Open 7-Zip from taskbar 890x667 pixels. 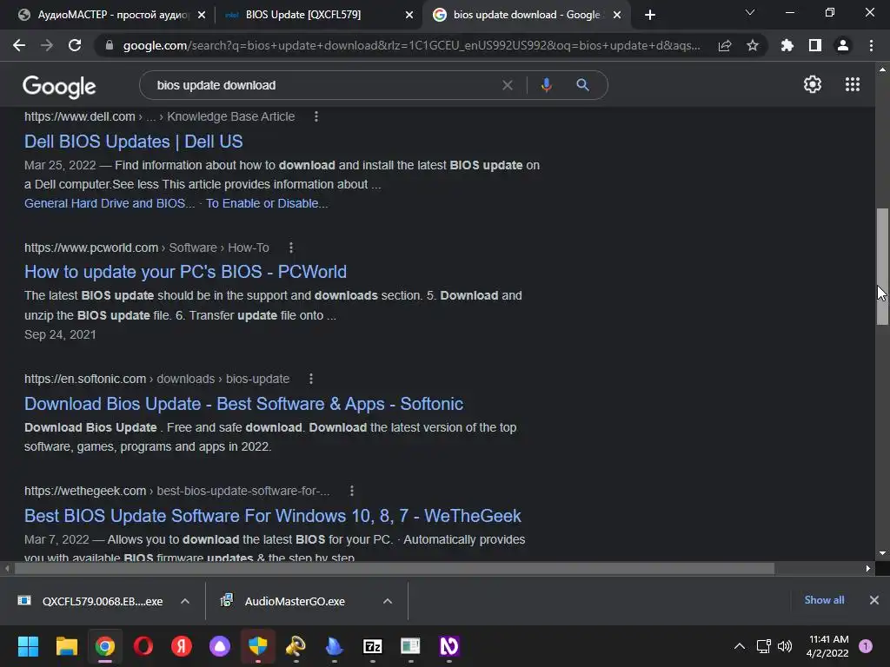pos(372,646)
